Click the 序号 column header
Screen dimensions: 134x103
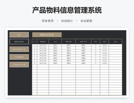point(35,42)
